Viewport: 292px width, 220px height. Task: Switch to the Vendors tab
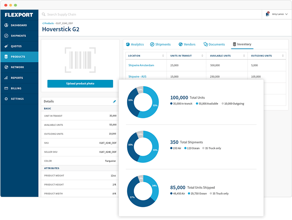pyautogui.click(x=187, y=44)
